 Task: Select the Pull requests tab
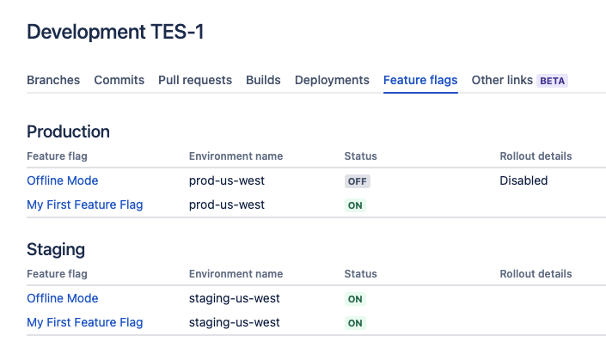pos(194,80)
